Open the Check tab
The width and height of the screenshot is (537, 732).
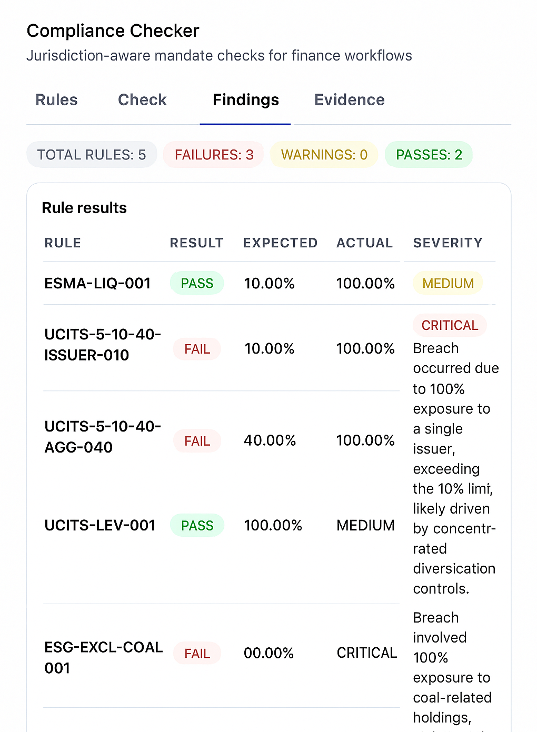(x=142, y=100)
